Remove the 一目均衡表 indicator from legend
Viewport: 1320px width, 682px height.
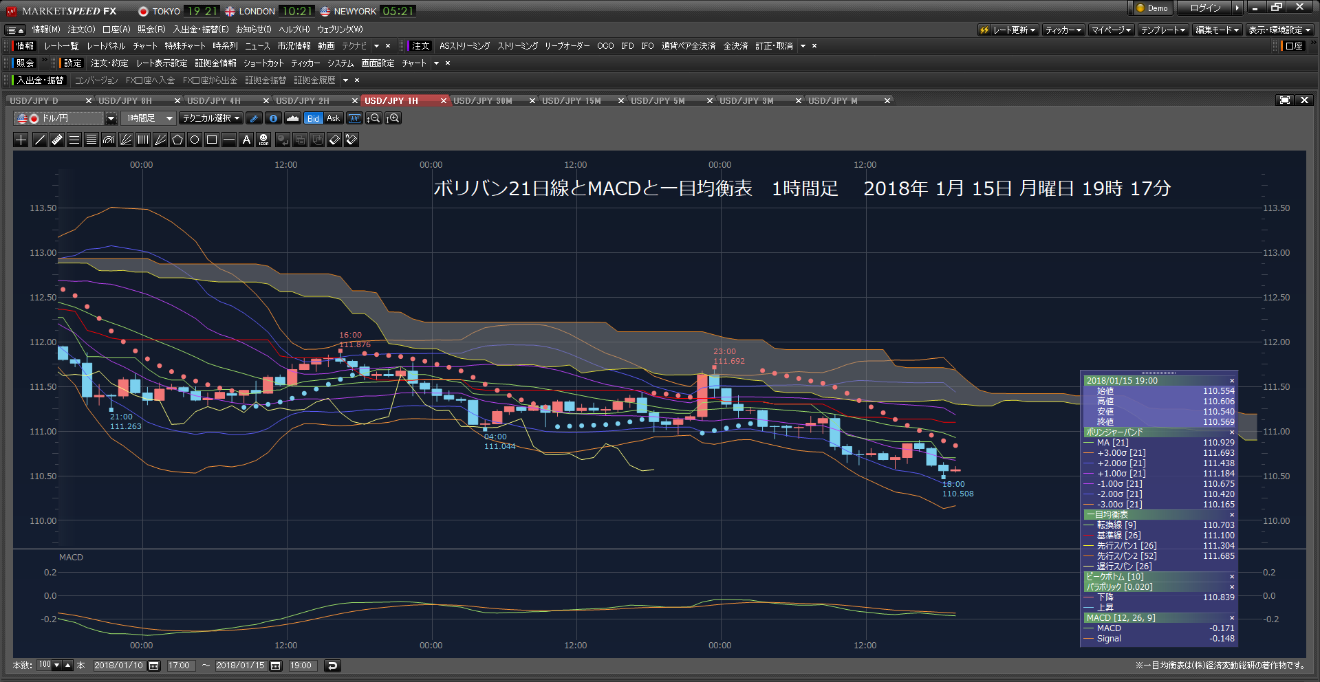[x=1232, y=515]
